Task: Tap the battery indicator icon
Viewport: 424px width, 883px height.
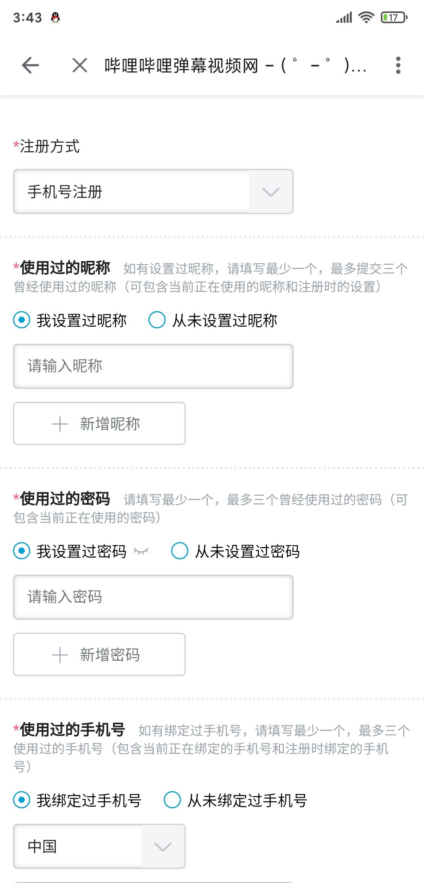Action: 394,18
